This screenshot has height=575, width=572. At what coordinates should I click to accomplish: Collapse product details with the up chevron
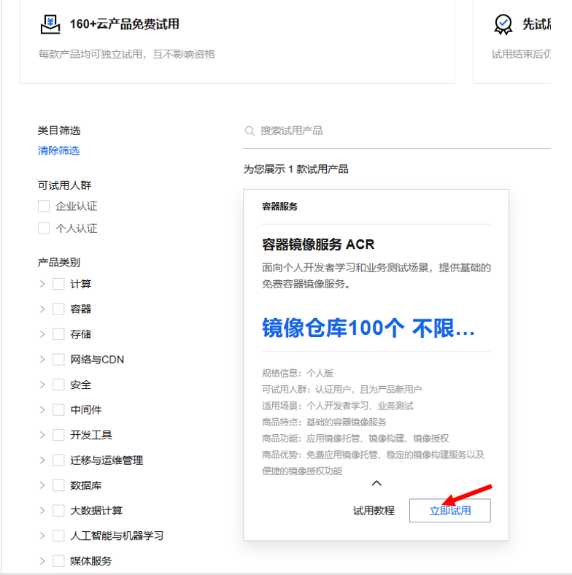376,483
